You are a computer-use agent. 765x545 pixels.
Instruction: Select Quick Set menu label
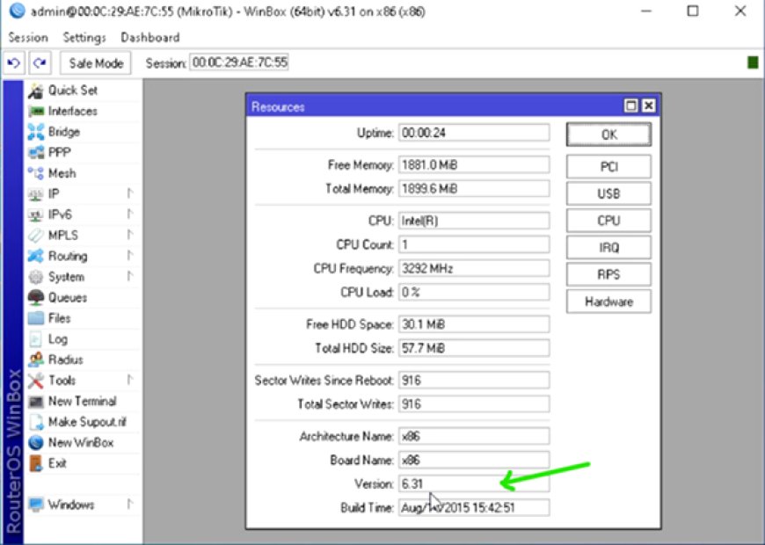click(73, 91)
